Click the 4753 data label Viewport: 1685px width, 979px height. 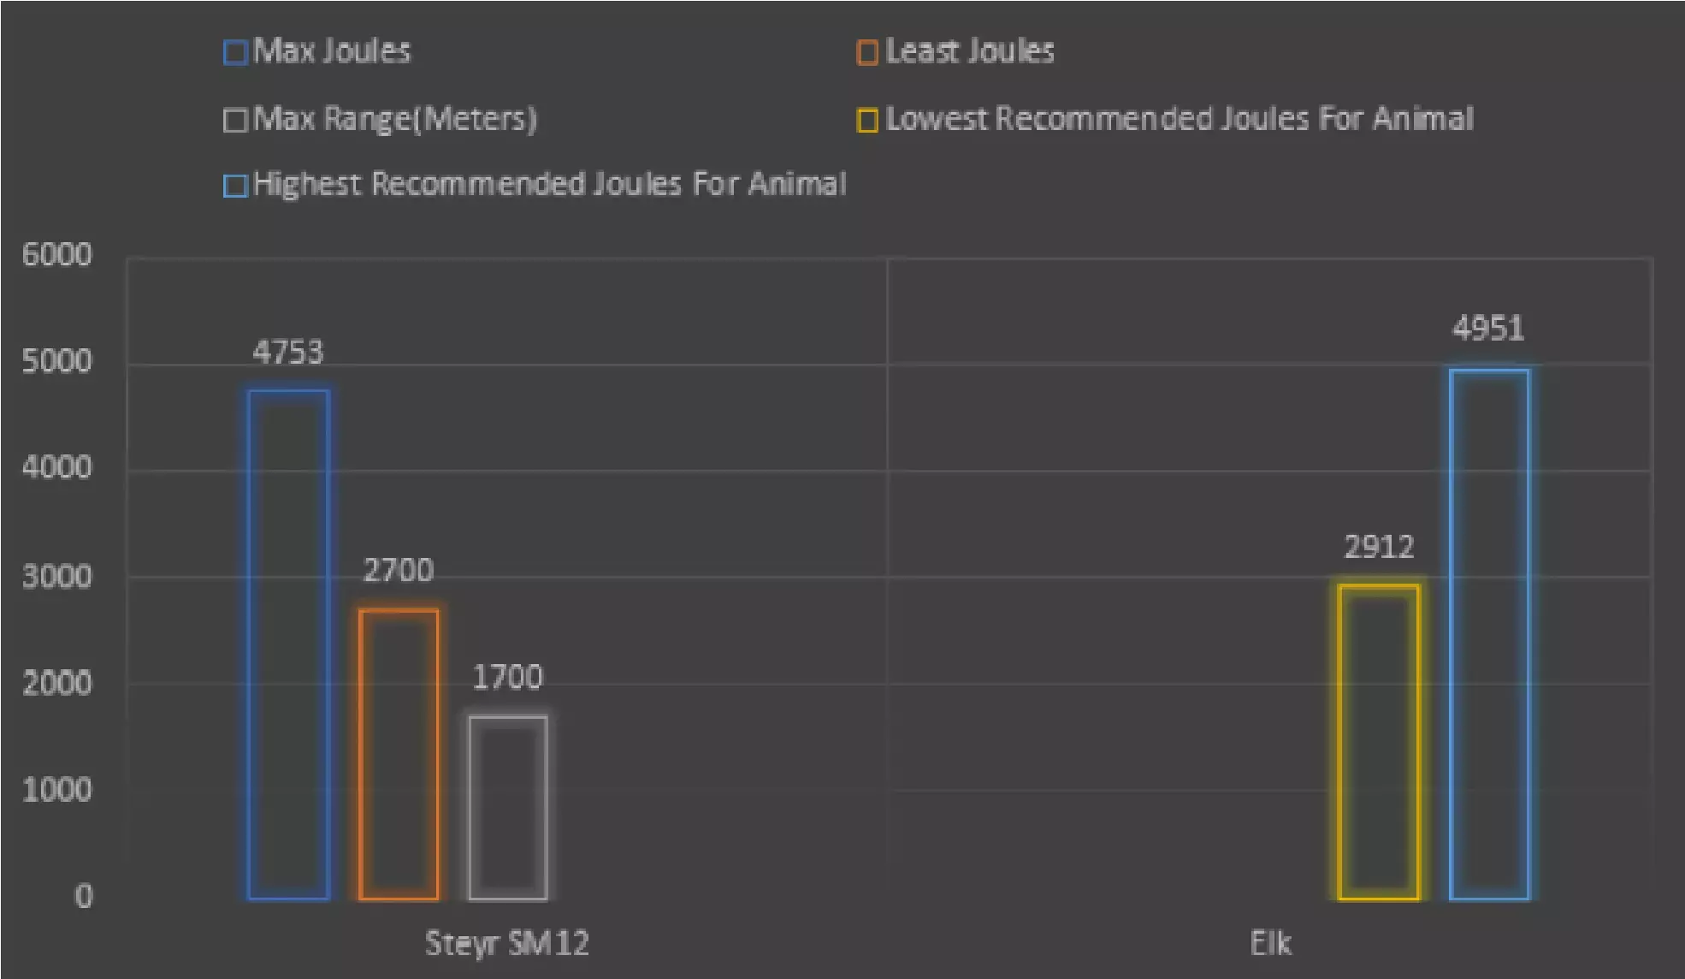coord(288,353)
